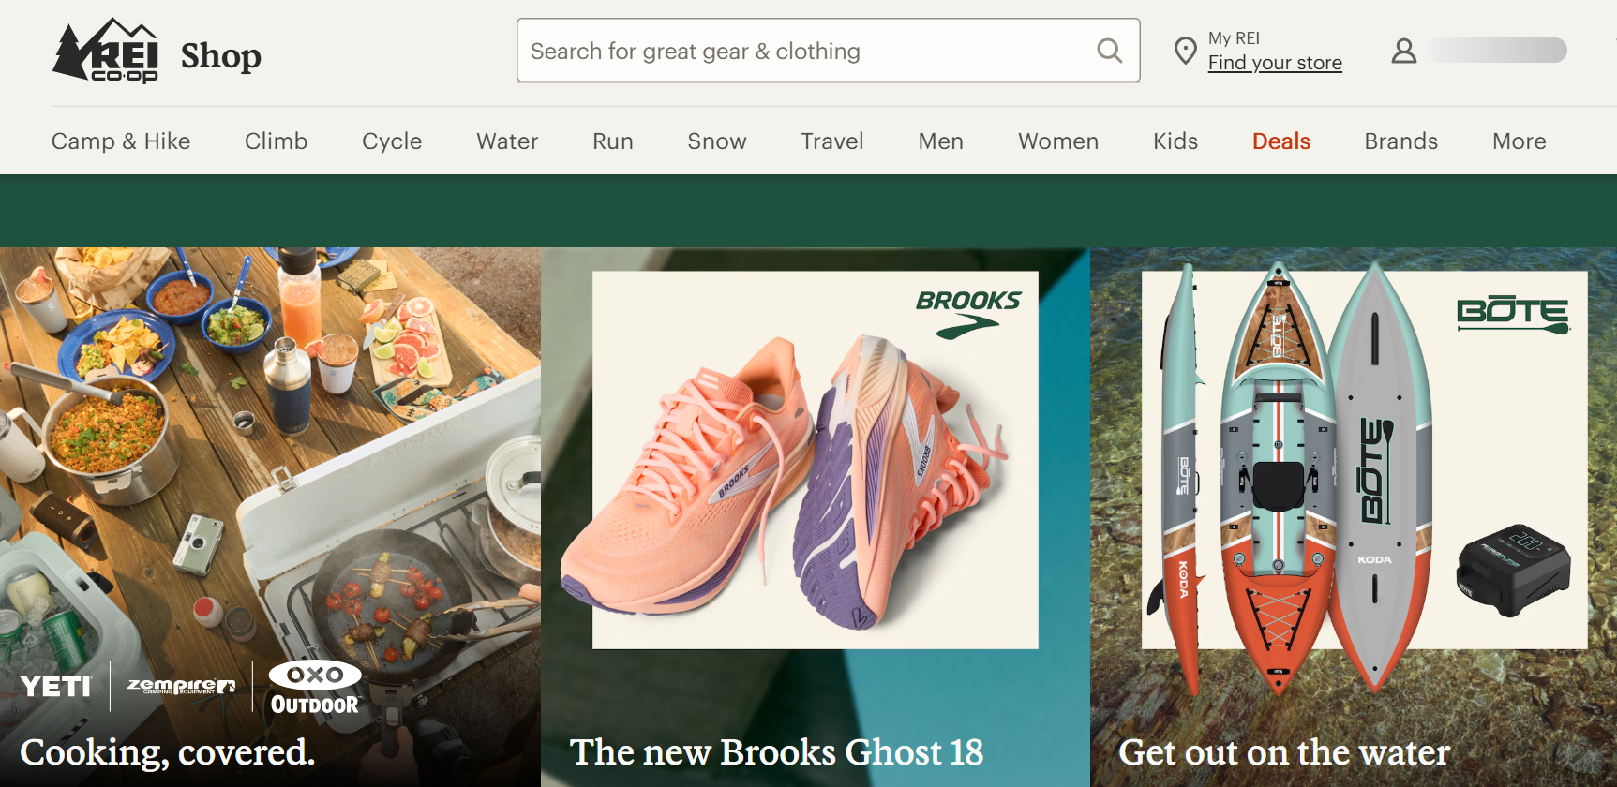Open the Camp & Hike menu
Image resolution: width=1617 pixels, height=787 pixels.
121,141
